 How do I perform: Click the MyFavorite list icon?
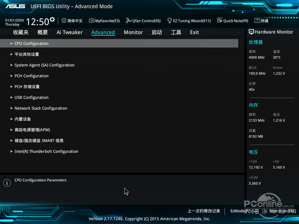tap(92, 20)
